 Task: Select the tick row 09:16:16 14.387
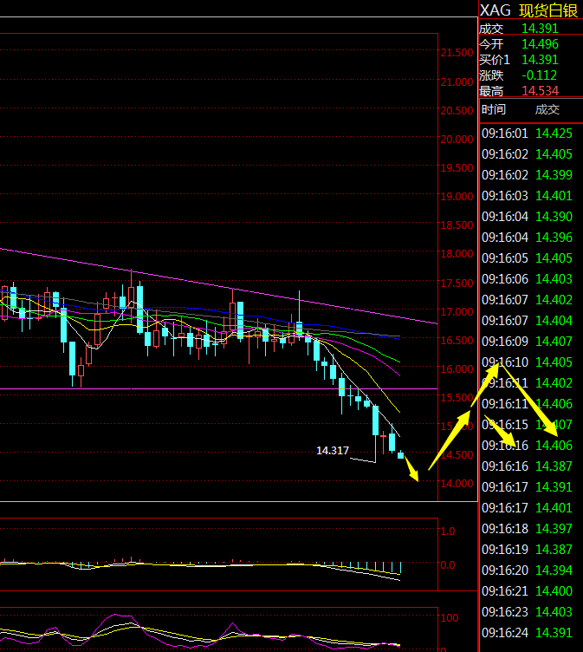point(527,466)
